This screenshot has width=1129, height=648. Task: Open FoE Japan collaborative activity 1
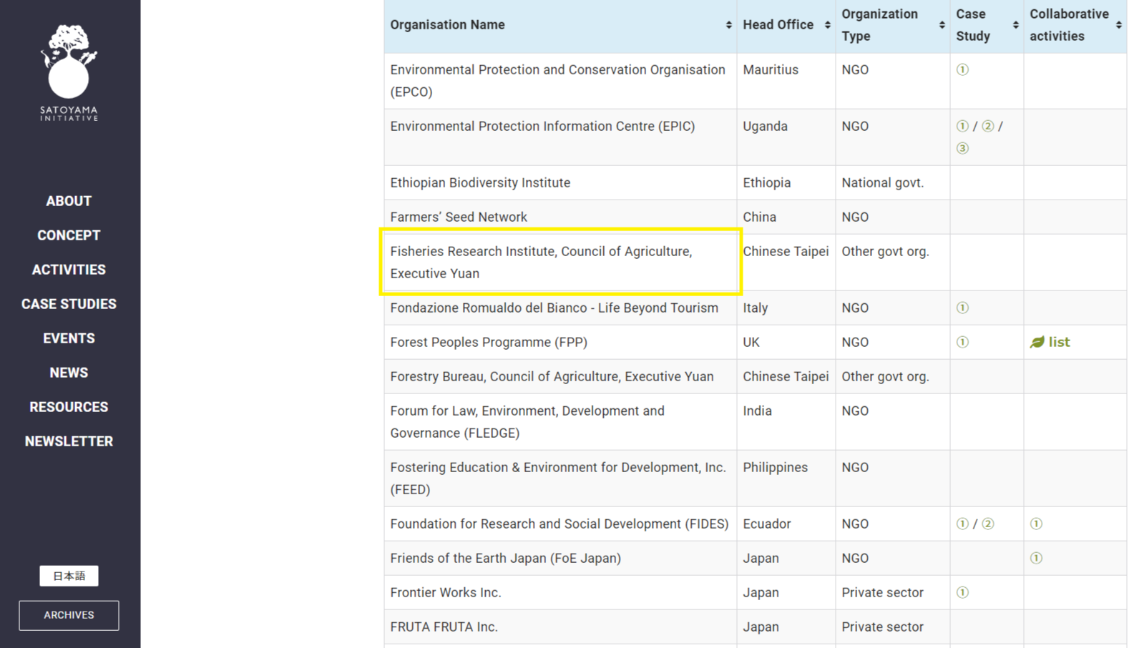click(1036, 559)
